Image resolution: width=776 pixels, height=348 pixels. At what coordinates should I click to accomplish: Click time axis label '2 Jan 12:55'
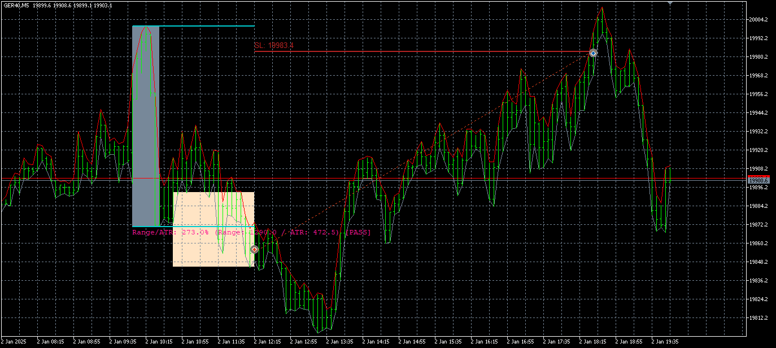[x=303, y=342]
